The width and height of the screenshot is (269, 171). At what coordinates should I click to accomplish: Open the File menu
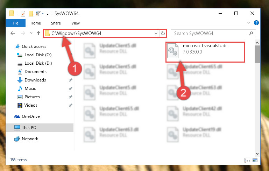(x=15, y=23)
